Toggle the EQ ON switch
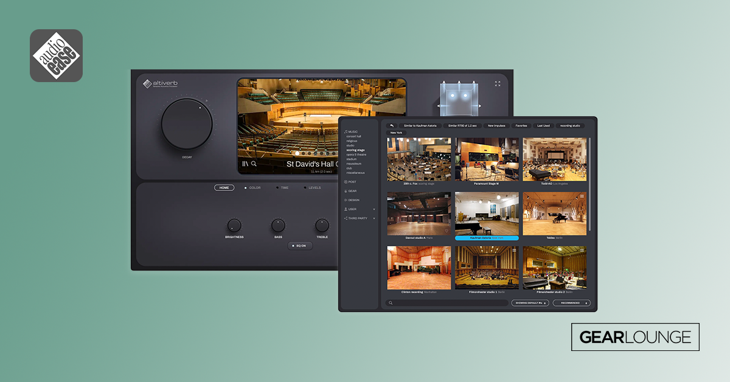Screen dimensions: 730x382 (x=301, y=246)
